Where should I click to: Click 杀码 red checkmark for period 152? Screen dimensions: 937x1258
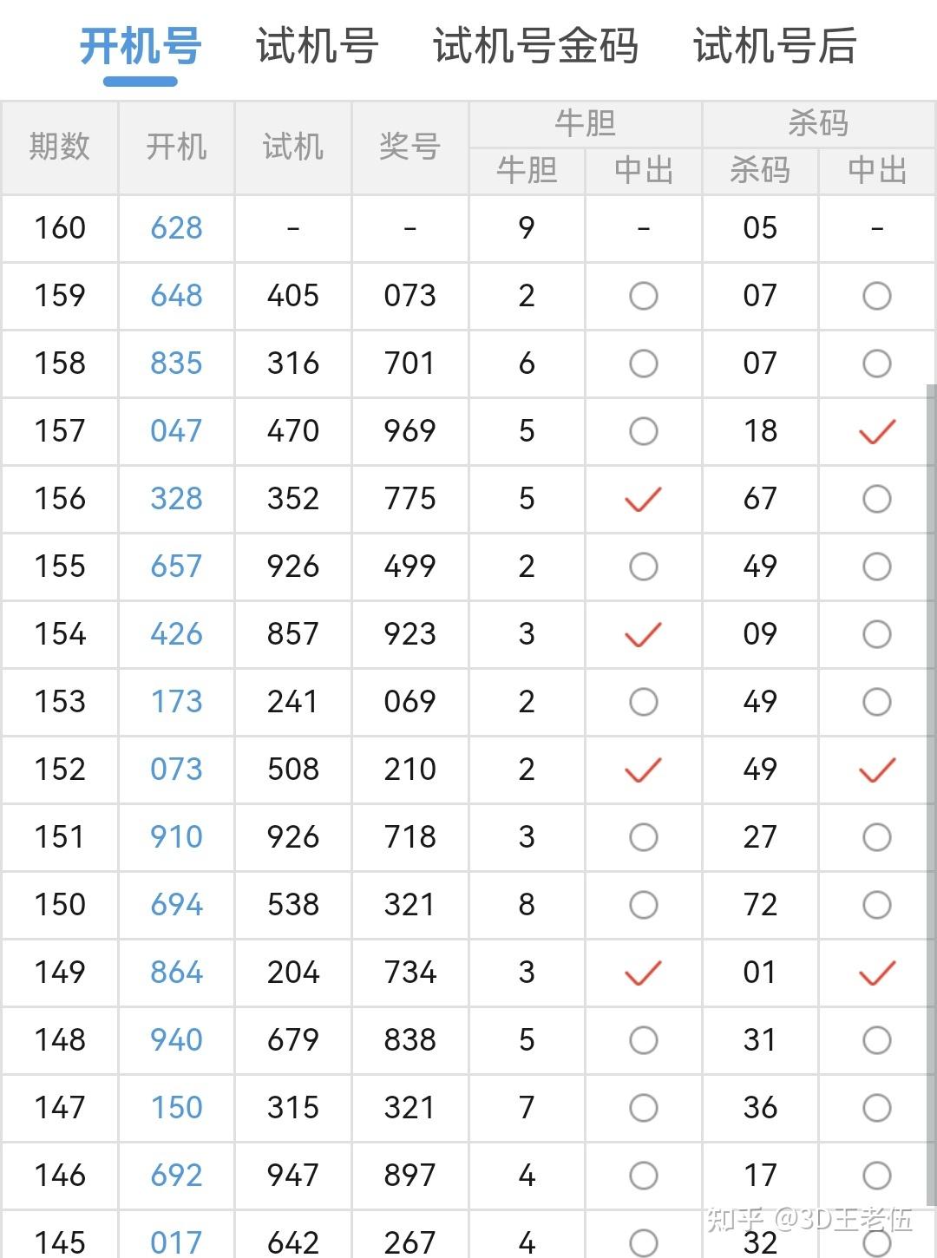point(876,770)
